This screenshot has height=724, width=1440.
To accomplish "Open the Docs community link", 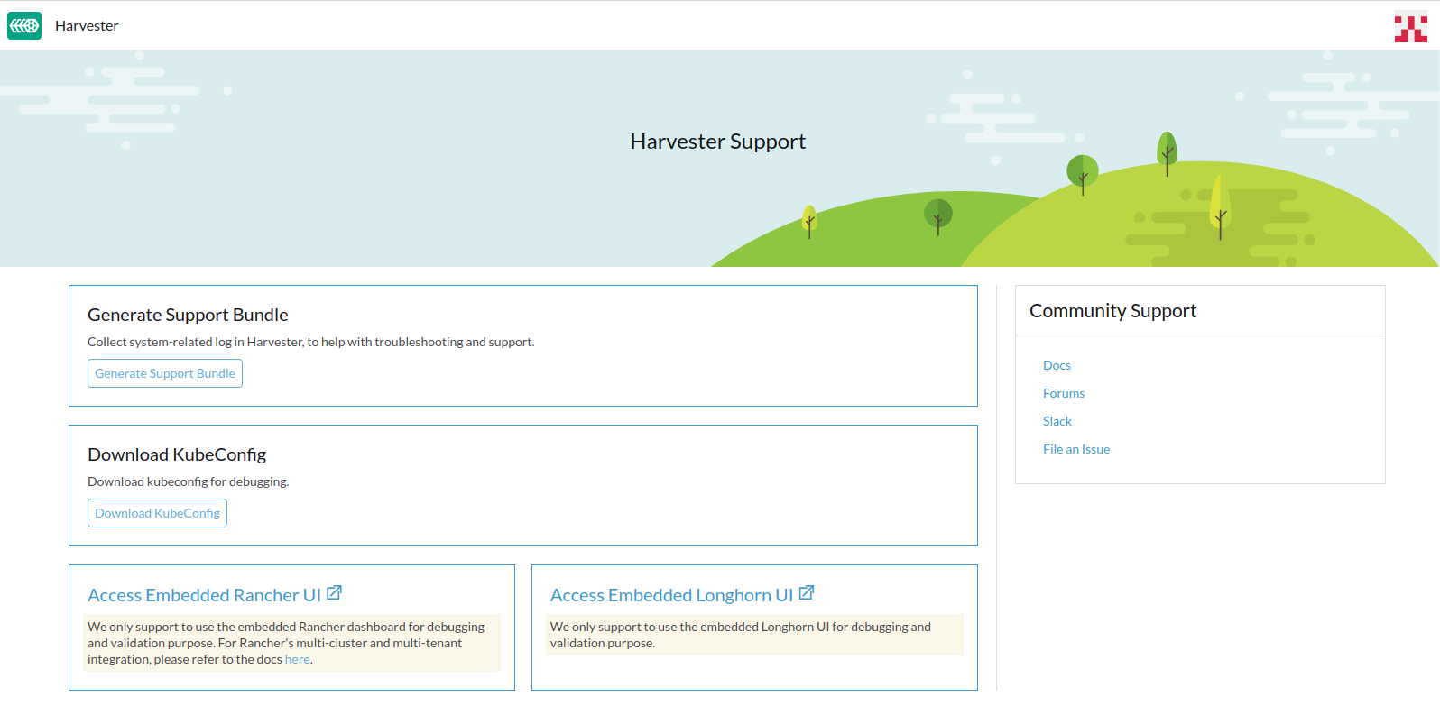I will 1057,365.
